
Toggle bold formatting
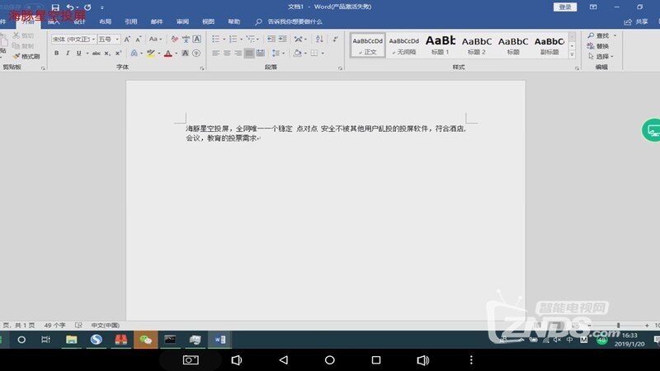56,53
